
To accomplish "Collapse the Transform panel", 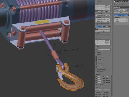I will coord(96,1).
